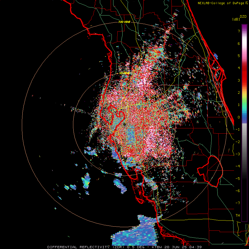
Task: Click the NEXLAB-College of DuPage label
Action: click(221, 3)
